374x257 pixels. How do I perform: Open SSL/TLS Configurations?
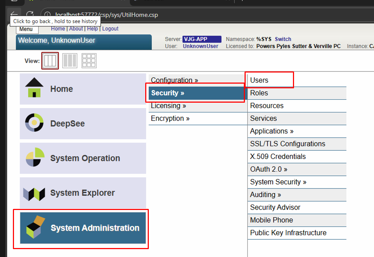click(x=288, y=144)
